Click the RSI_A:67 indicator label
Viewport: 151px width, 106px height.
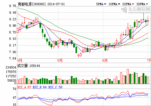(x=24, y=87)
